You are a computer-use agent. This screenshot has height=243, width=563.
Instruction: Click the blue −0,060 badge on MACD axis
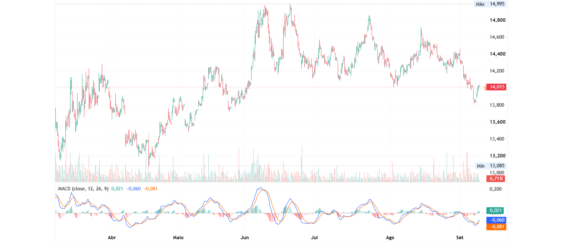click(496, 220)
